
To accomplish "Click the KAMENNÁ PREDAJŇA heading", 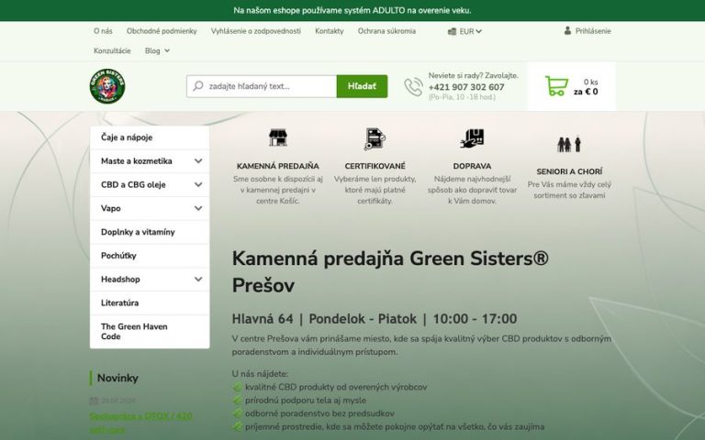I will tap(278, 166).
